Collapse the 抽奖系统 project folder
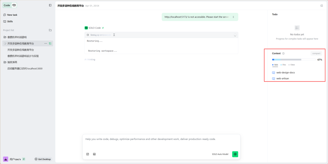Image resolution: width=328 pixels, height=164 pixels. coord(5,62)
